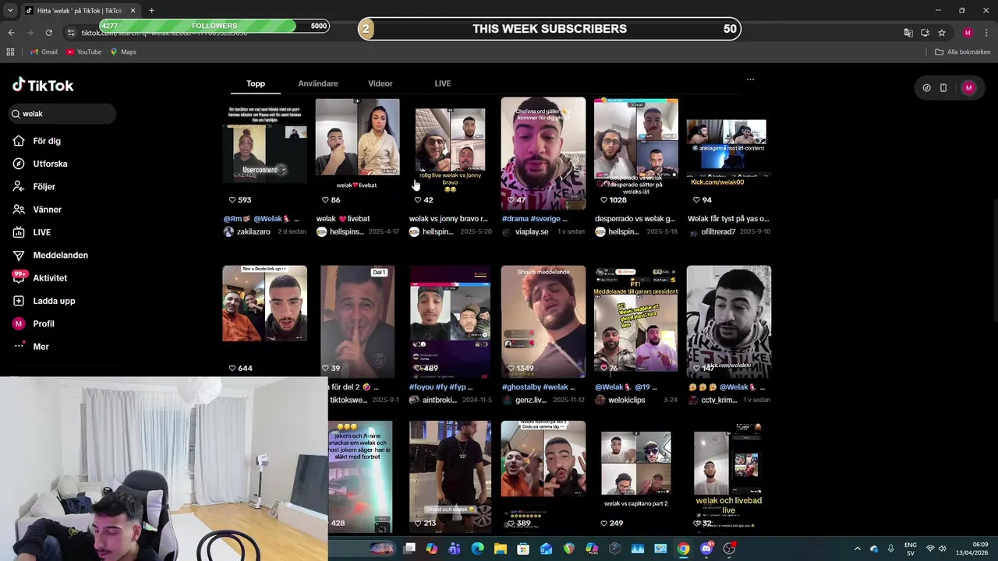Open the Chrome three-dot menu
The height and width of the screenshot is (561, 998).
coord(986,33)
